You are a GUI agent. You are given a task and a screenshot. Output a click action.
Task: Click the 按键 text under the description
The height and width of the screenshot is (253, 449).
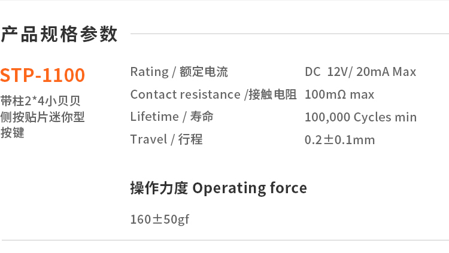[13, 133]
